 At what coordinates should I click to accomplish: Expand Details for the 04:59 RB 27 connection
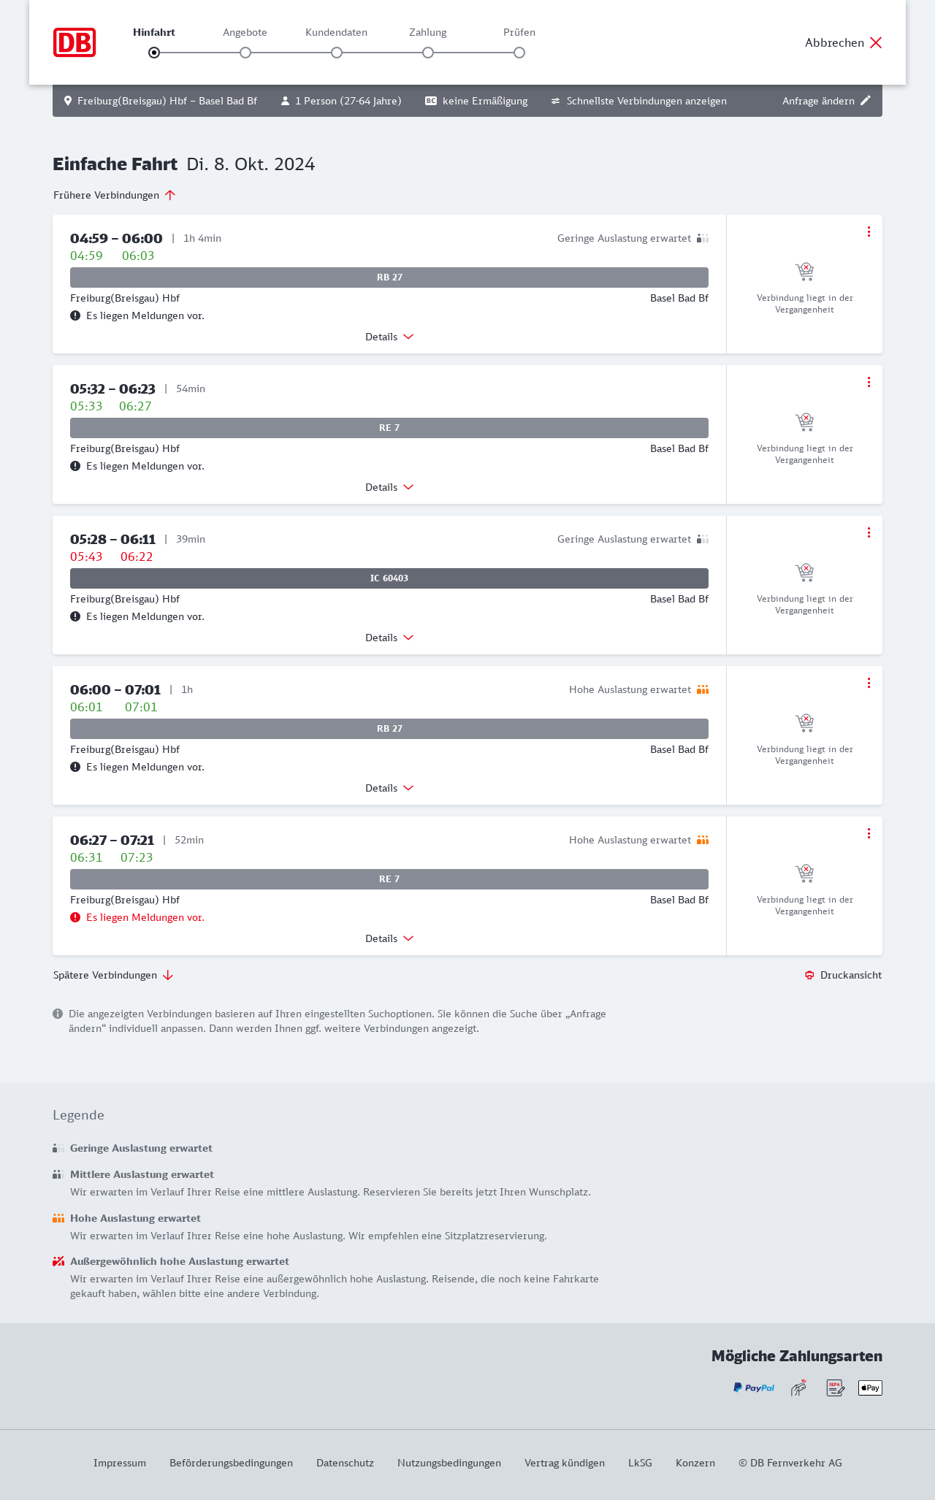point(389,337)
